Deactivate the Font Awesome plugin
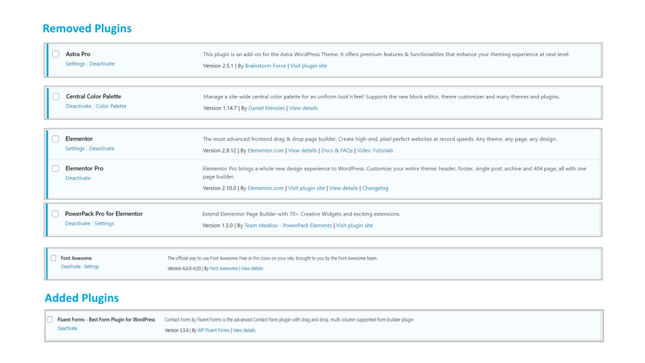645x363 pixels. point(71,267)
